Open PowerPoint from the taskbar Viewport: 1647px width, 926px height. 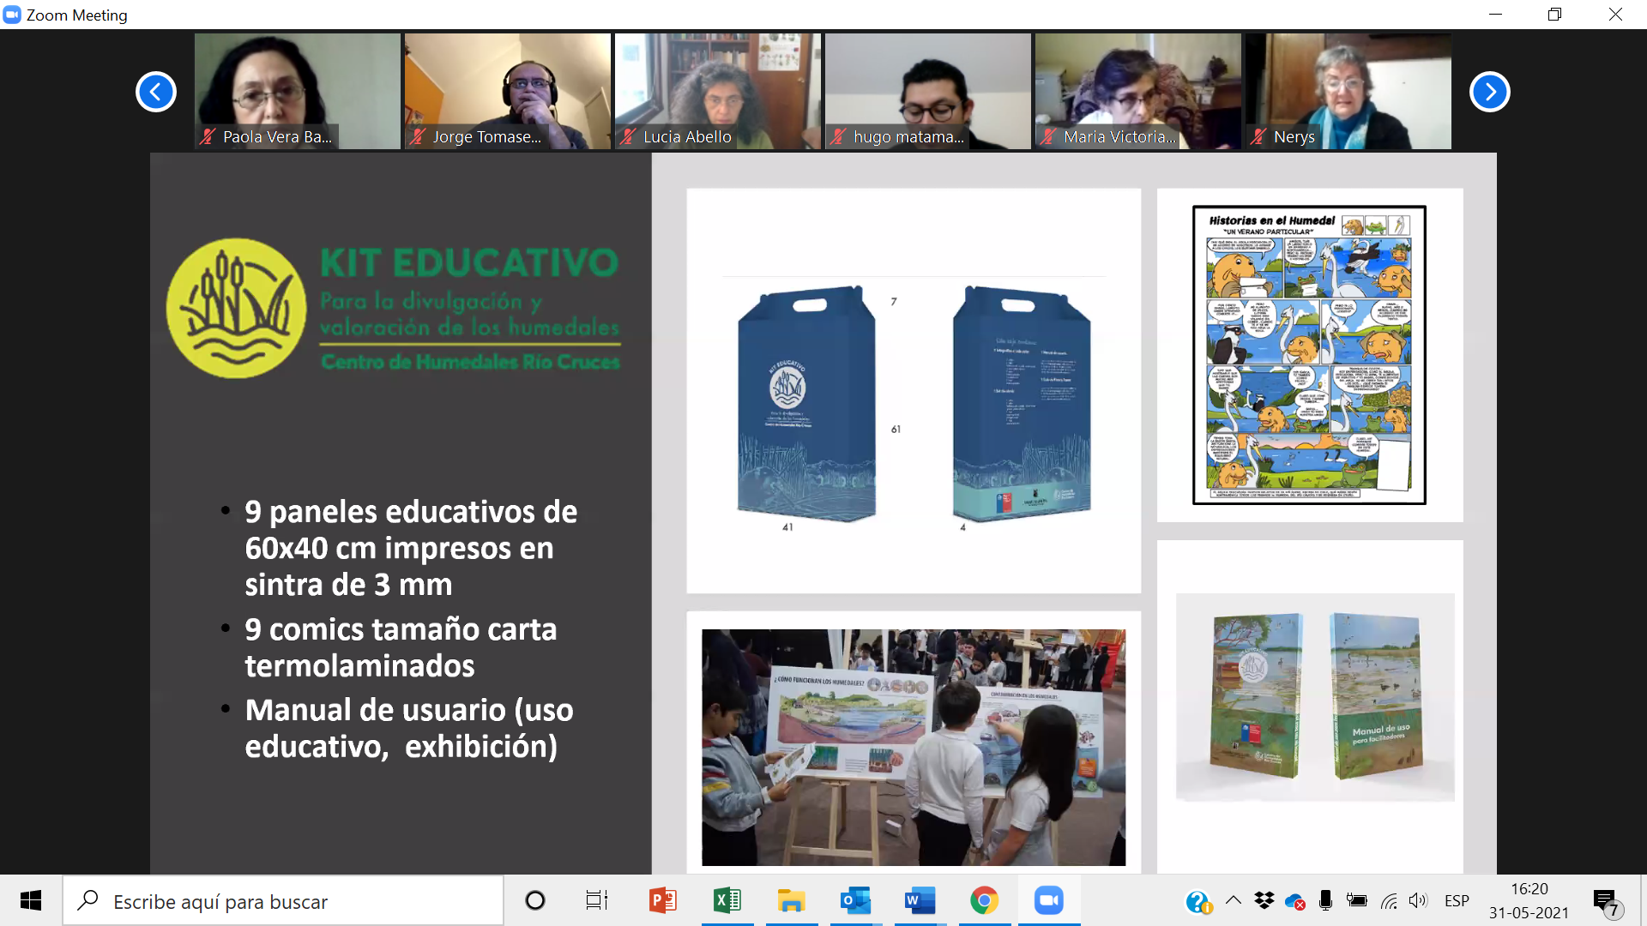(x=663, y=900)
